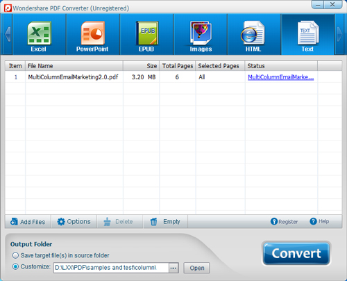Start conversion with the Convert button

click(x=296, y=253)
